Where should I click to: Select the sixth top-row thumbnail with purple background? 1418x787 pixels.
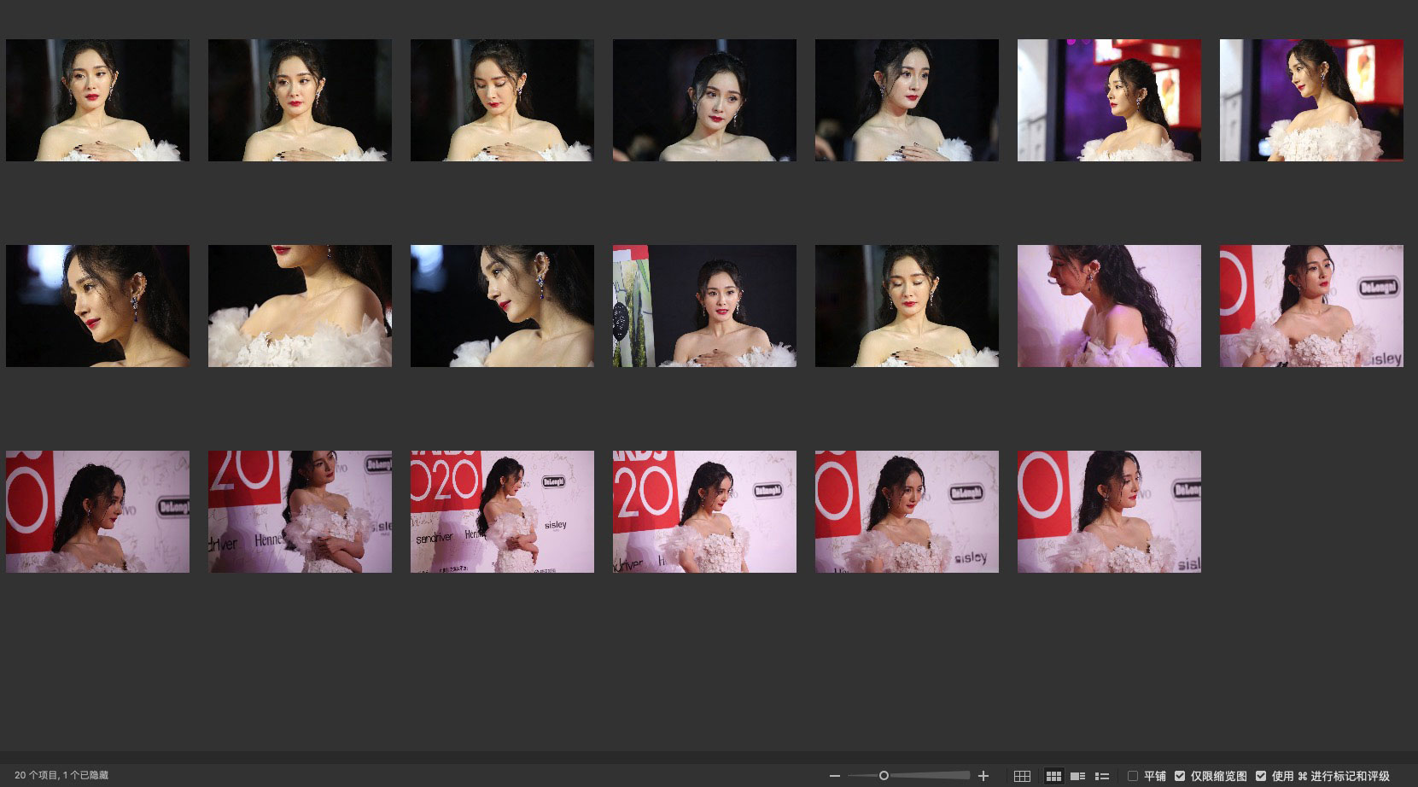tap(1109, 100)
